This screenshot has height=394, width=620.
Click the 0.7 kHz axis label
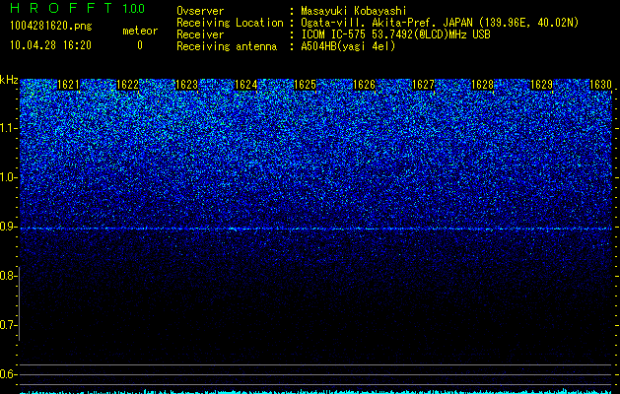(8, 325)
